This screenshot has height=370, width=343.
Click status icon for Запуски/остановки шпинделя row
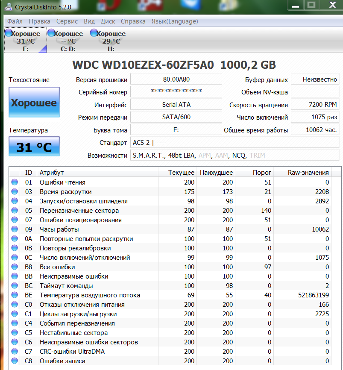(x=15, y=201)
